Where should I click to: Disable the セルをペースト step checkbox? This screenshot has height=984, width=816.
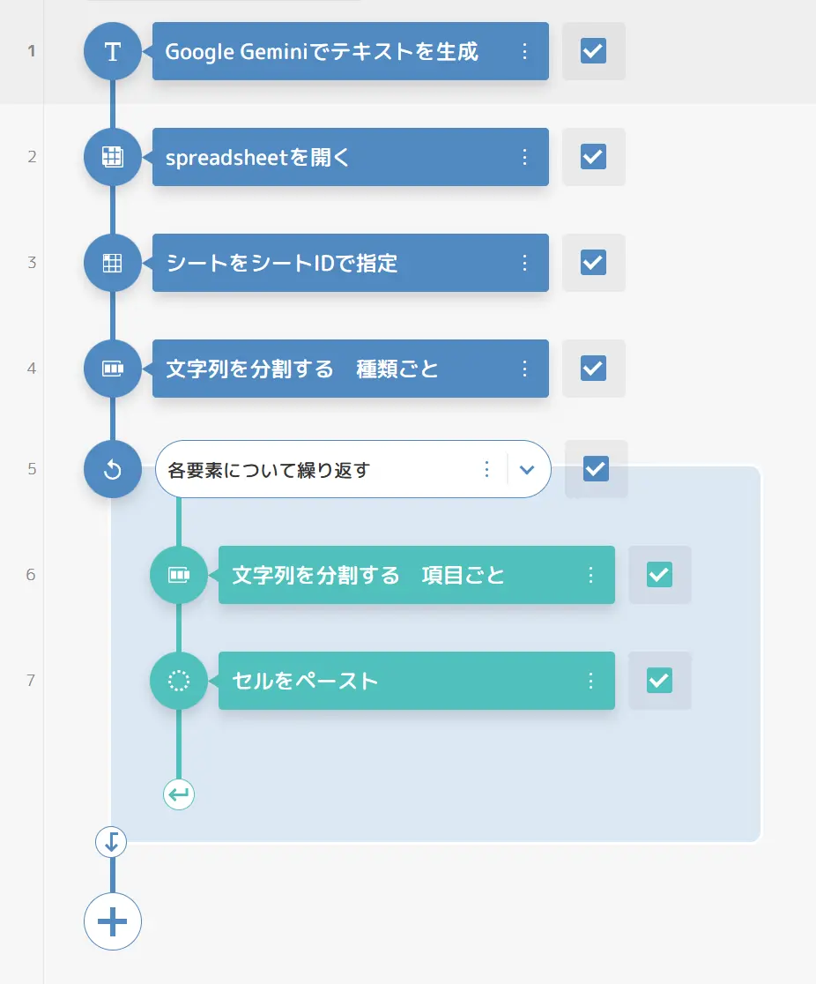tap(659, 681)
